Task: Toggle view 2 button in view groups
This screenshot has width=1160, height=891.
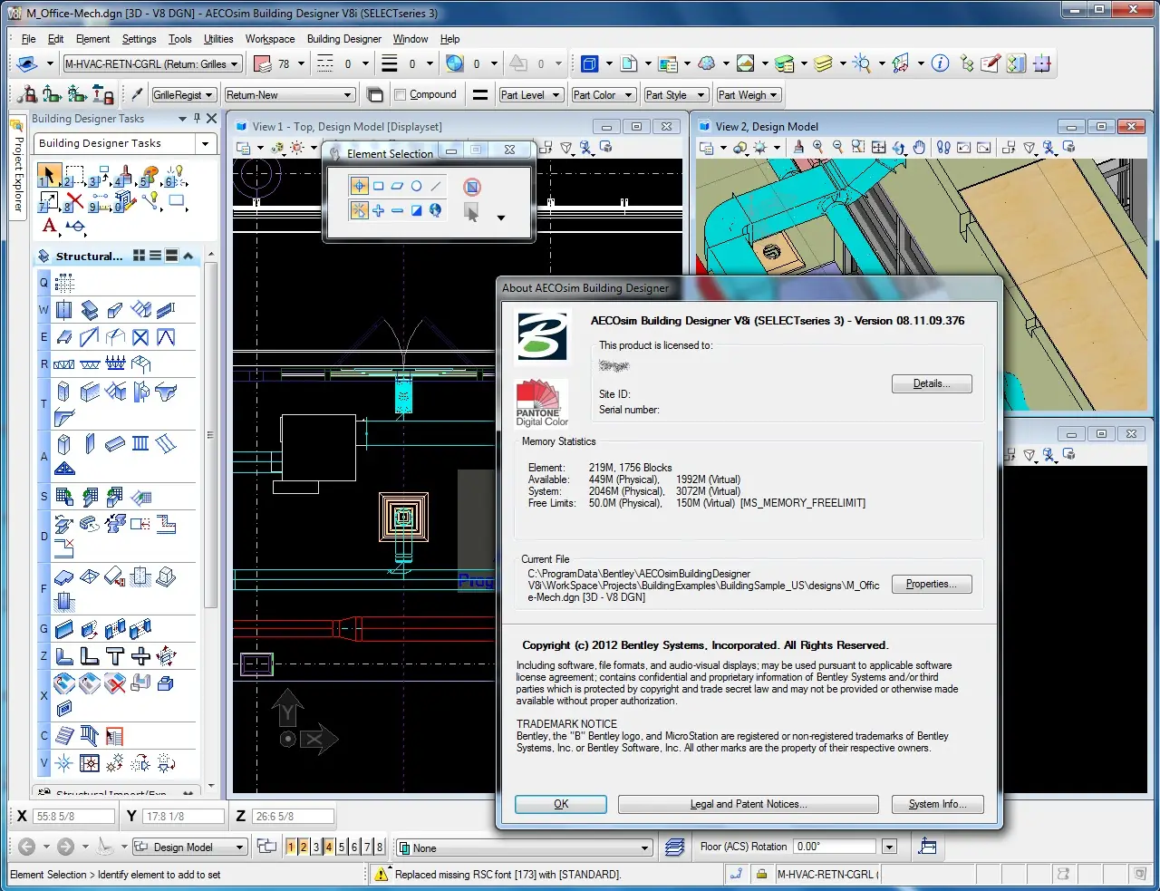Action: pos(304,847)
